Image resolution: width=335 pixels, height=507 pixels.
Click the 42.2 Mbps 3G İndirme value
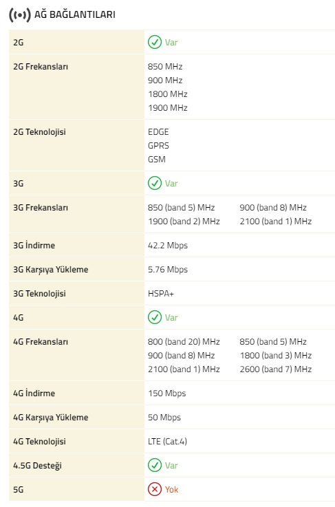pos(168,246)
